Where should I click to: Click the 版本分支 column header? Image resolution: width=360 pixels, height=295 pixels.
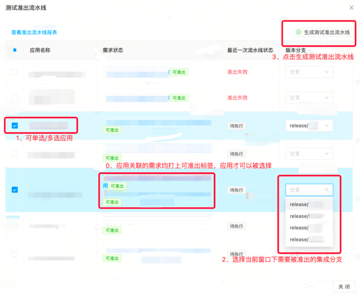(296, 50)
